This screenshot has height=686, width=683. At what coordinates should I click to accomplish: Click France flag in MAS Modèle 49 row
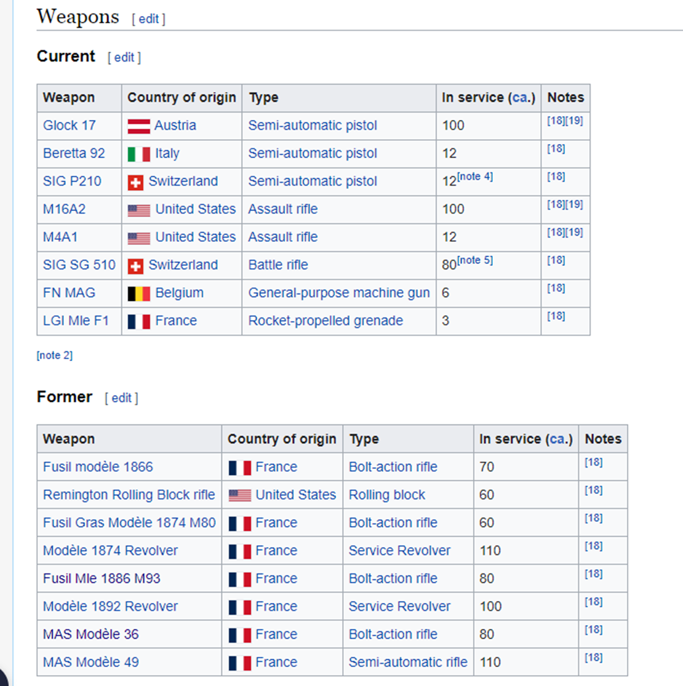(x=240, y=663)
